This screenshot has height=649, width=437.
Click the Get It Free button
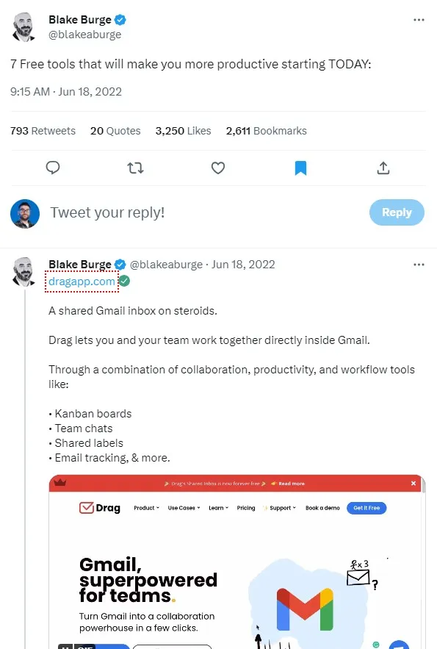366,508
